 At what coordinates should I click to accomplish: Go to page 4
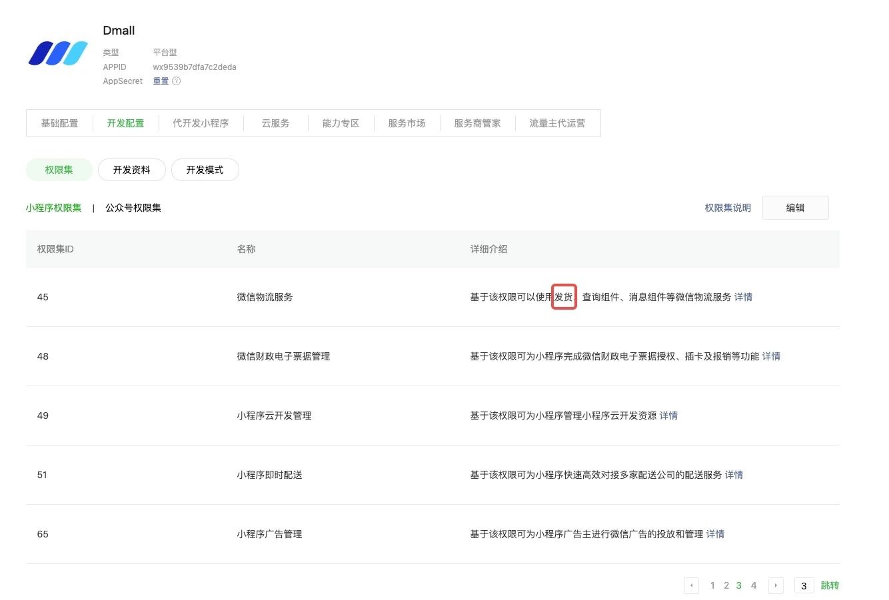click(754, 585)
